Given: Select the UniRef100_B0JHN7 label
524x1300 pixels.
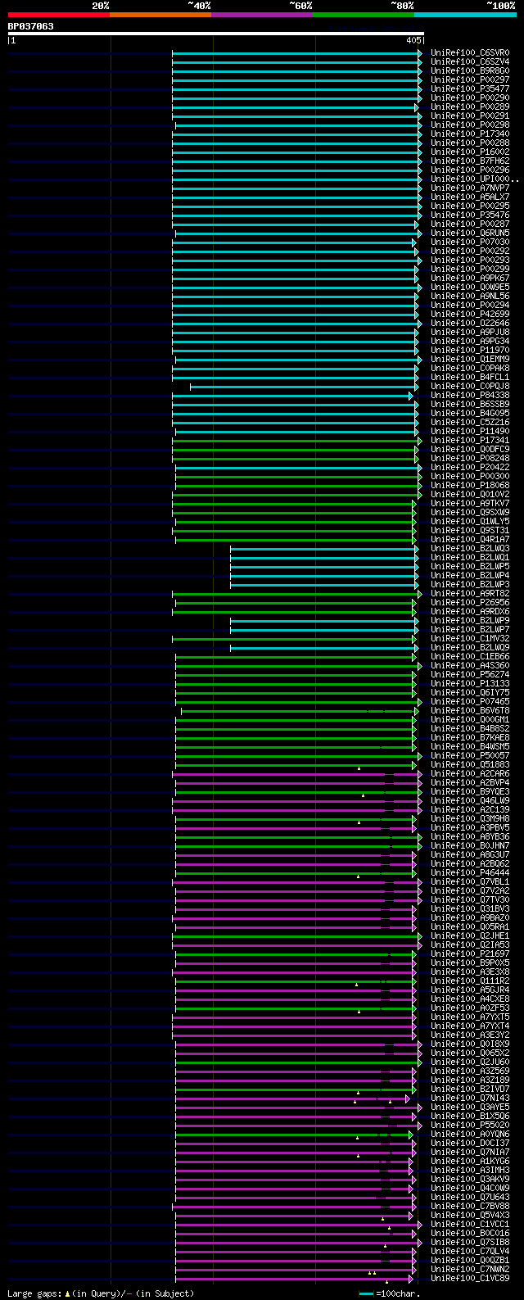Looking at the screenshot, I should (470, 845).
